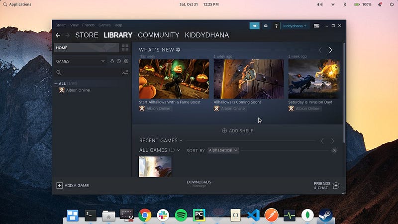Open the KIDDYDHANA profile tab
Viewport: 398px width, 224px height.
click(207, 35)
